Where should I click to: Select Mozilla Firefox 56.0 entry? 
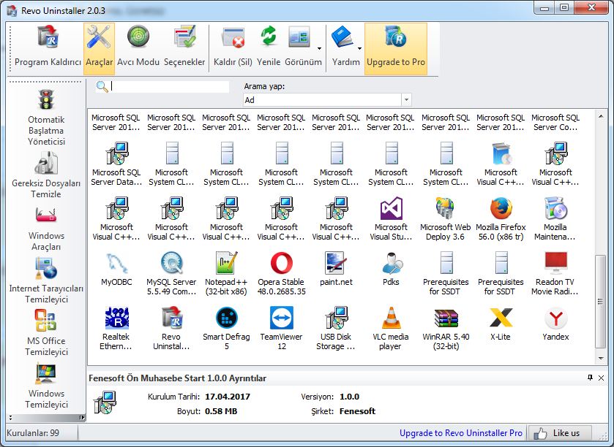click(501, 218)
